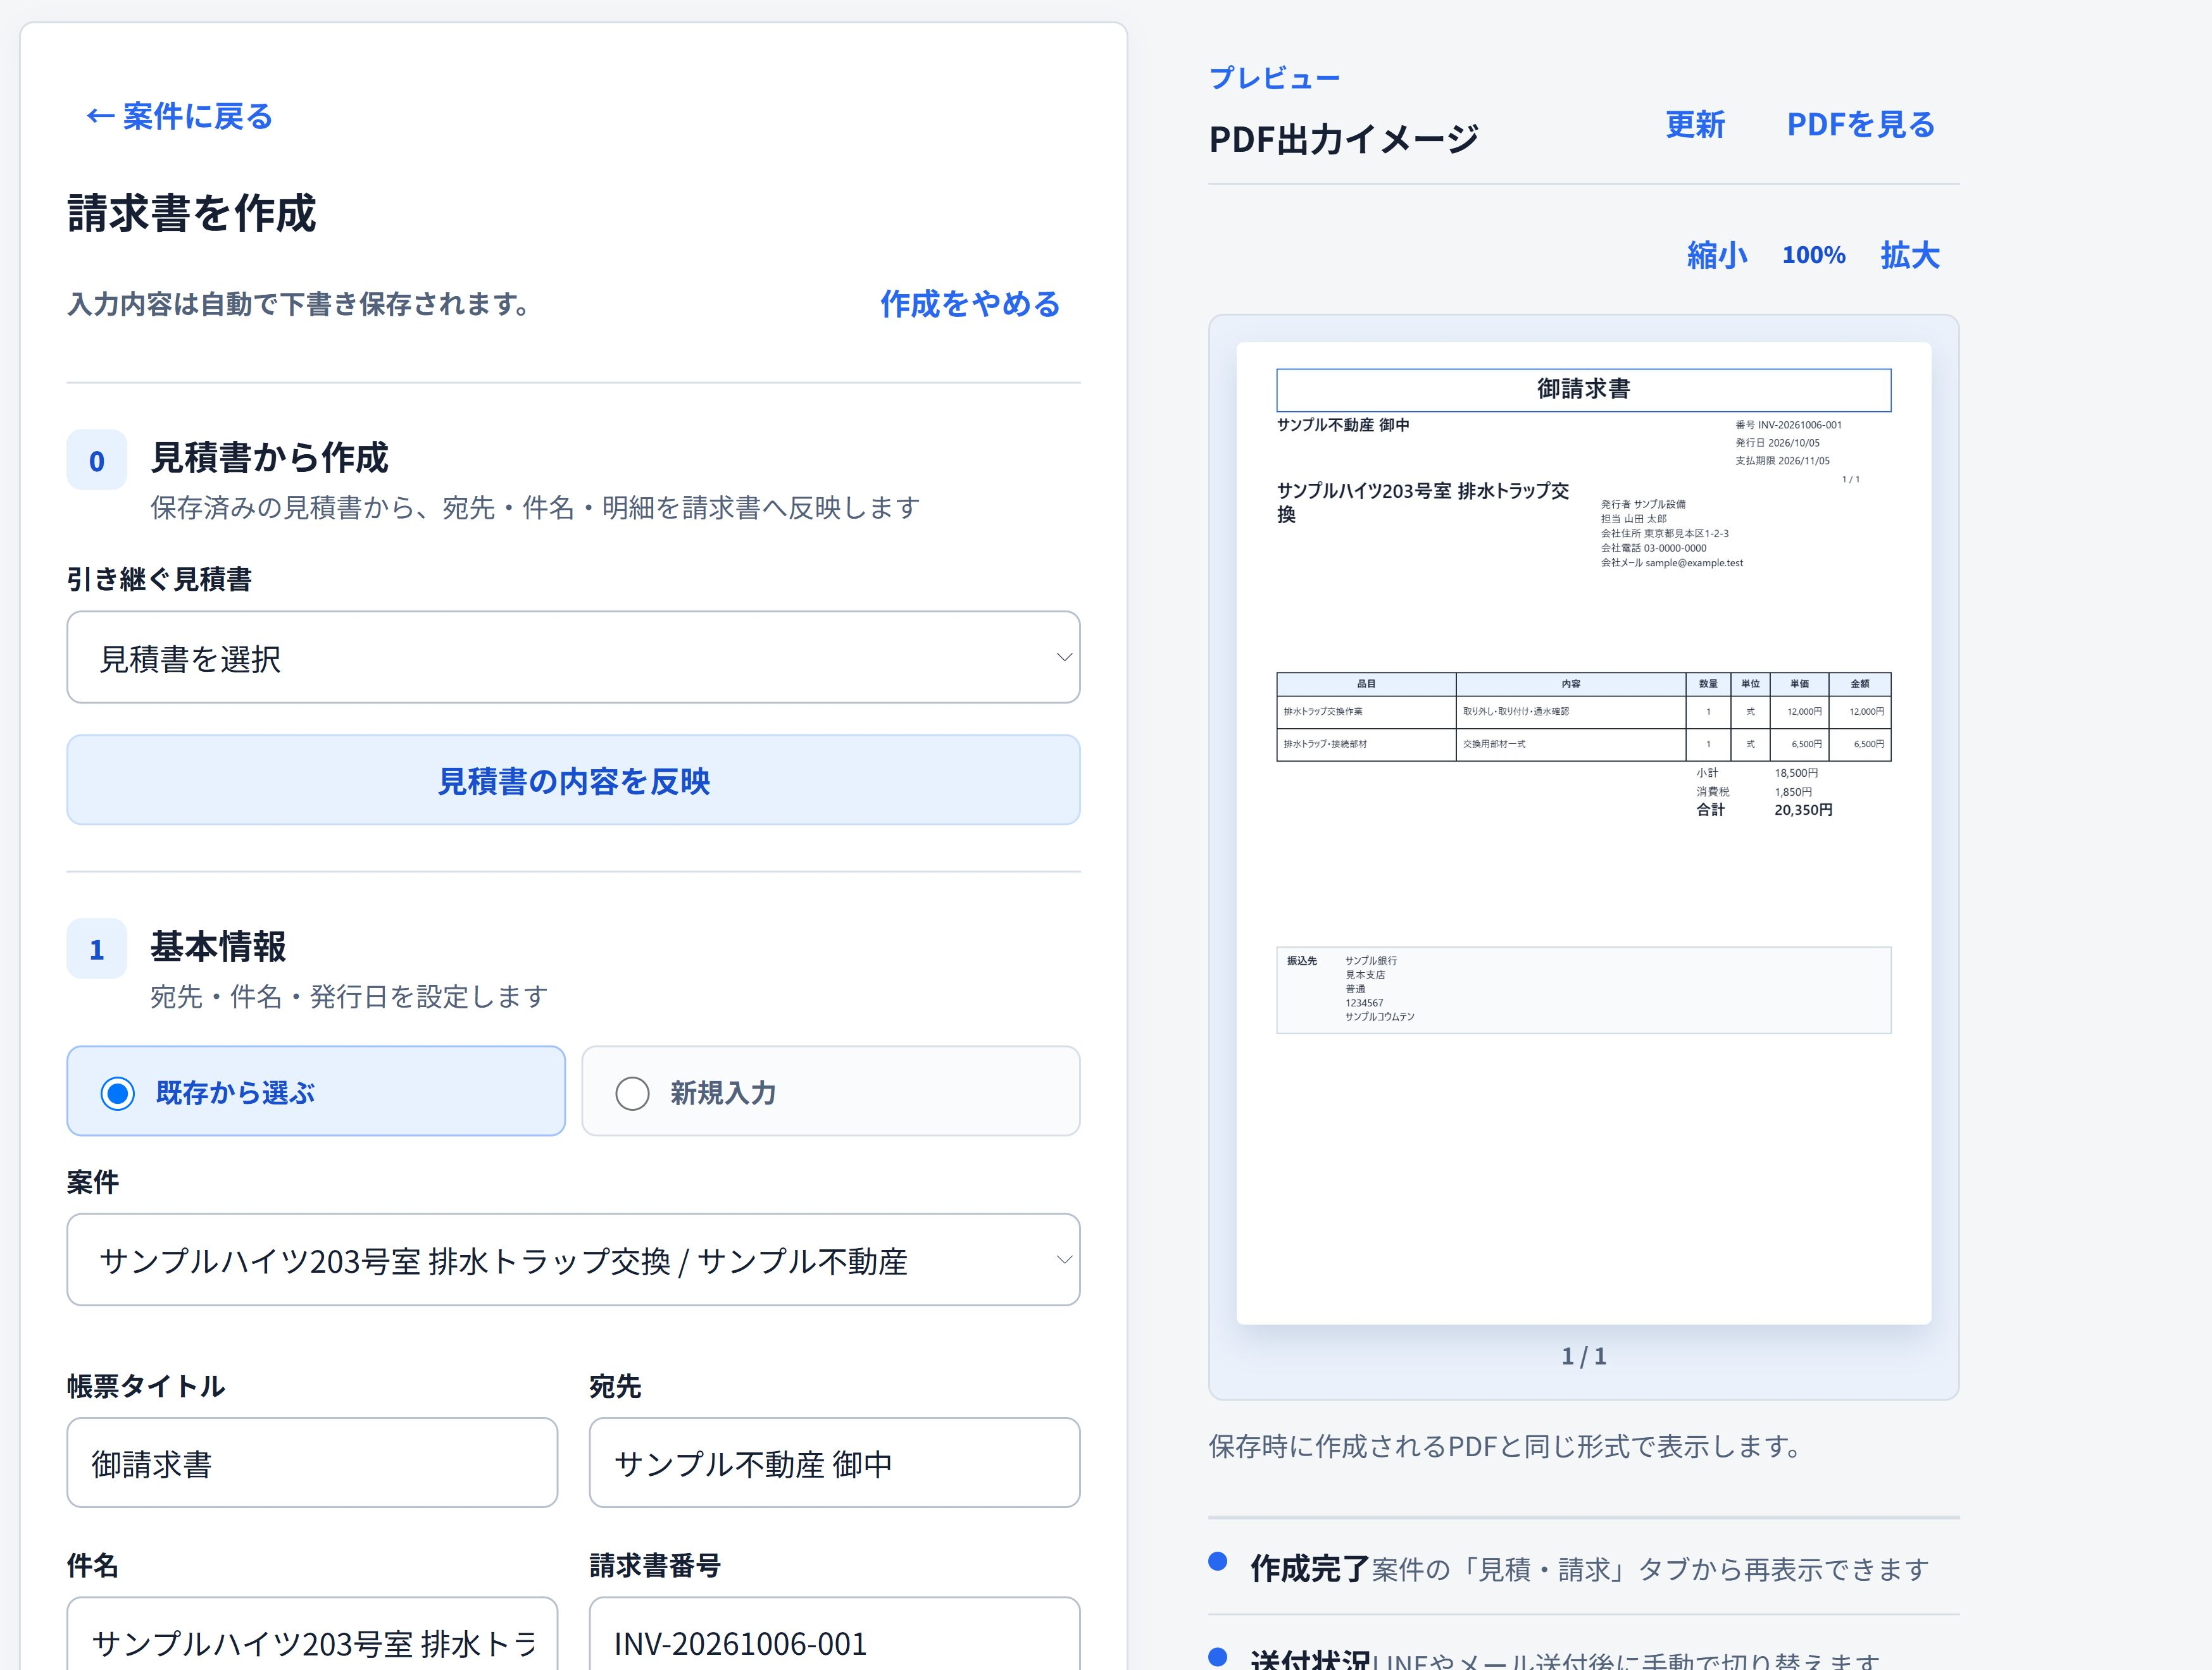The width and height of the screenshot is (2212, 1670).
Task: Click 作成をやめる to cancel creation
Action: [970, 304]
